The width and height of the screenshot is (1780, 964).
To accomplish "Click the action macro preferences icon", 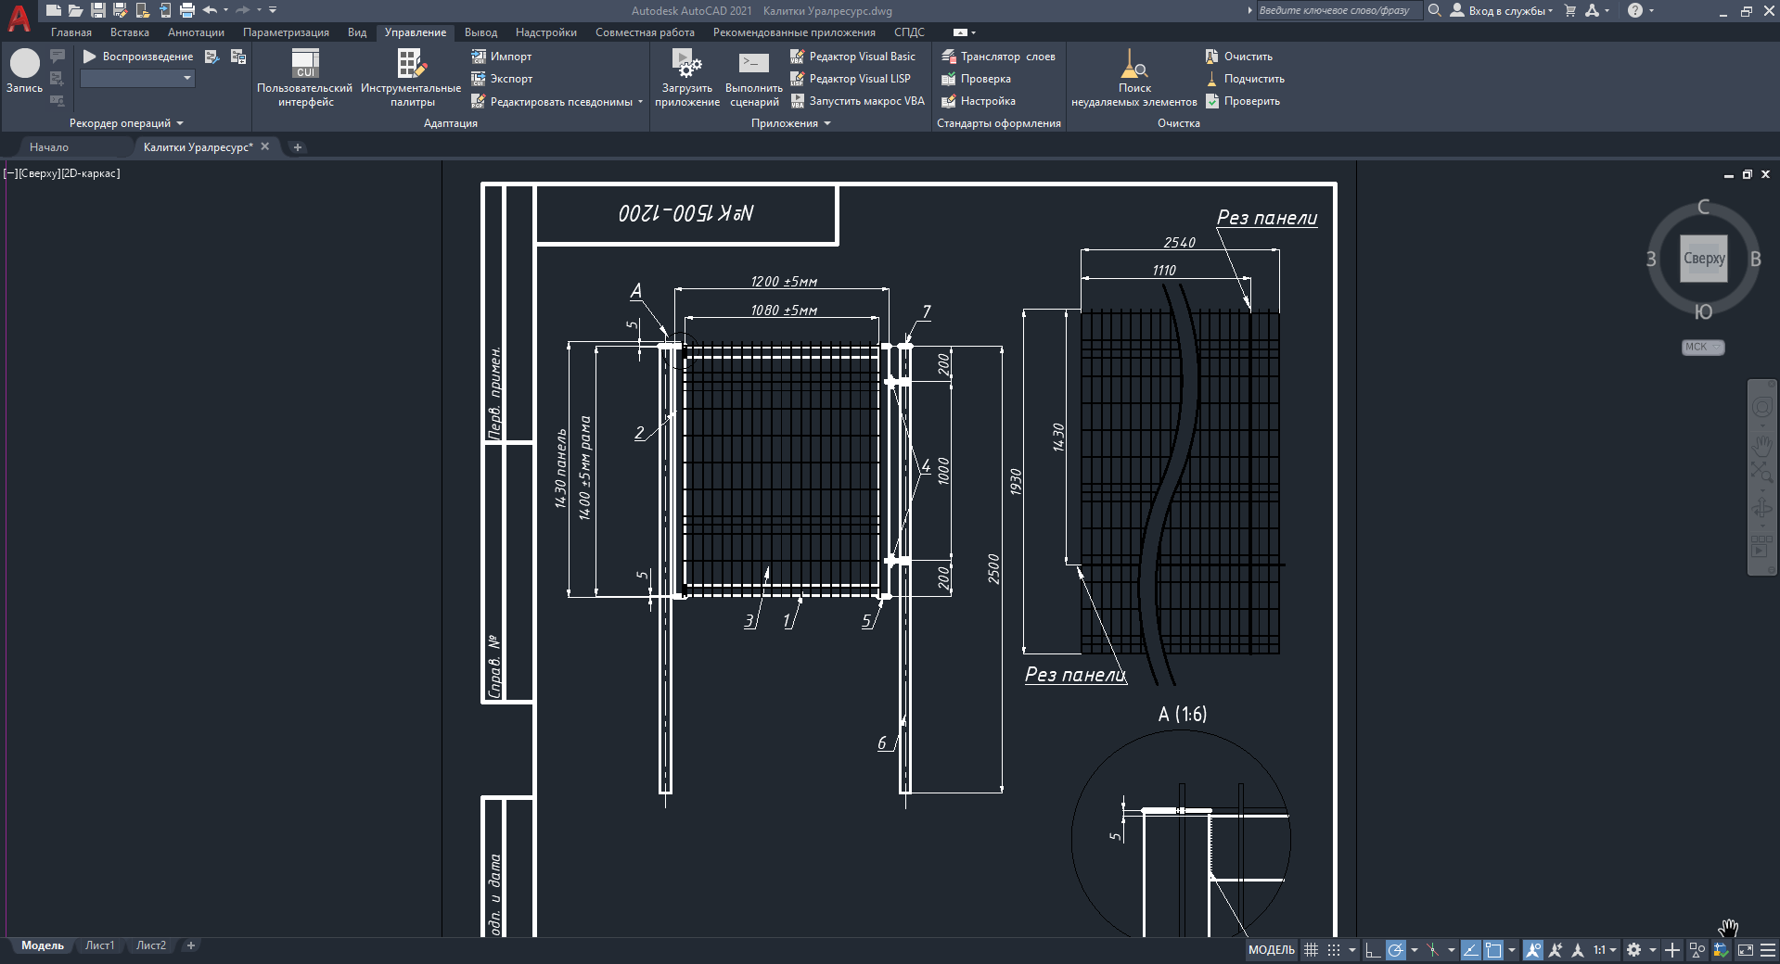I will pyautogui.click(x=212, y=57).
